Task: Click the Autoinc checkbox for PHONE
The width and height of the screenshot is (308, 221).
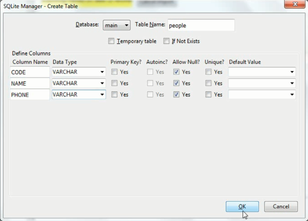Action: tap(150, 95)
